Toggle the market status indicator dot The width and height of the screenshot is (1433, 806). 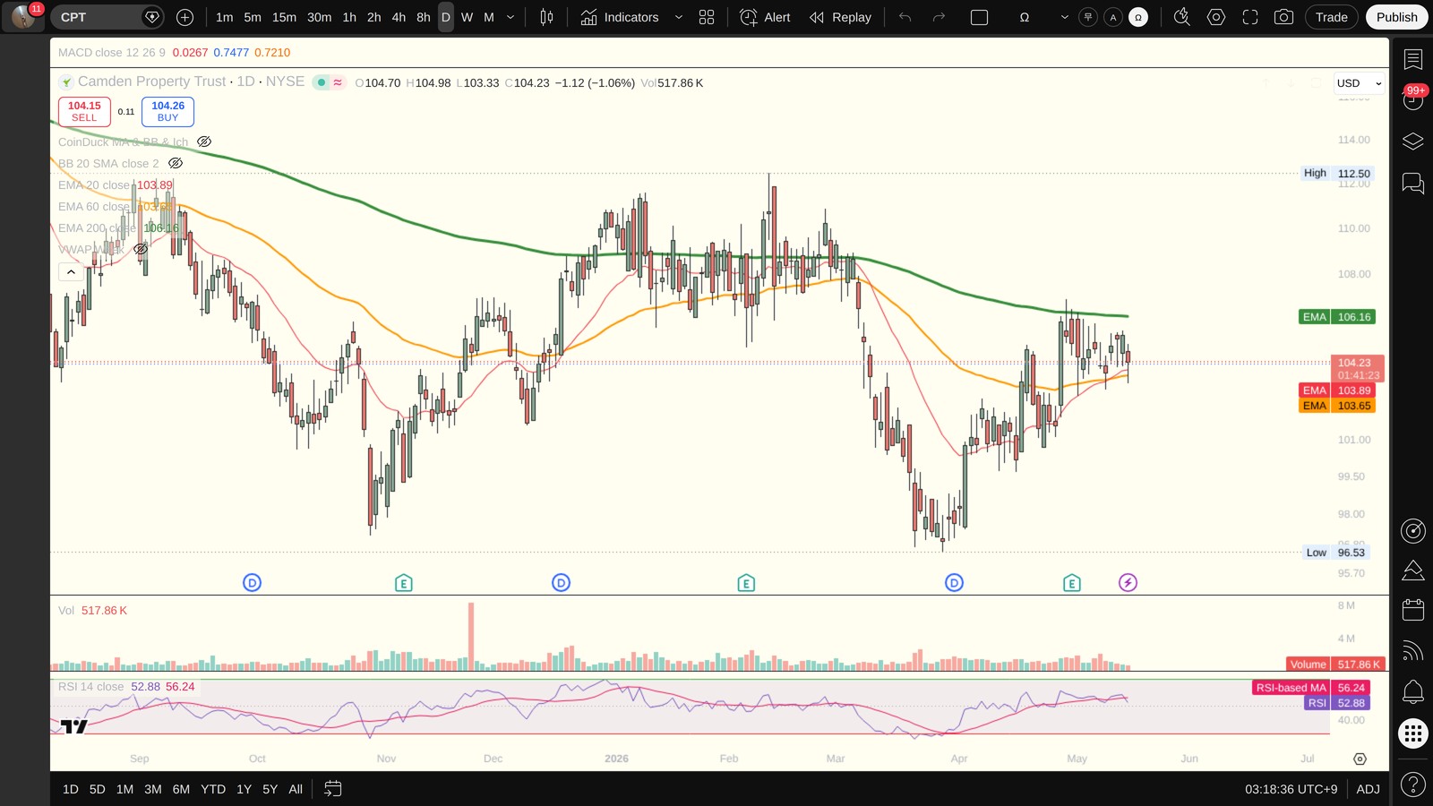pos(321,82)
